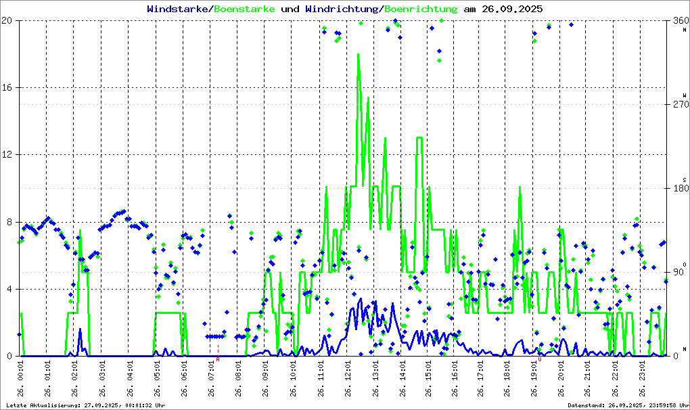
Task: Click the 'Letzte Aktualisierung' footer text
Action: coord(86,405)
